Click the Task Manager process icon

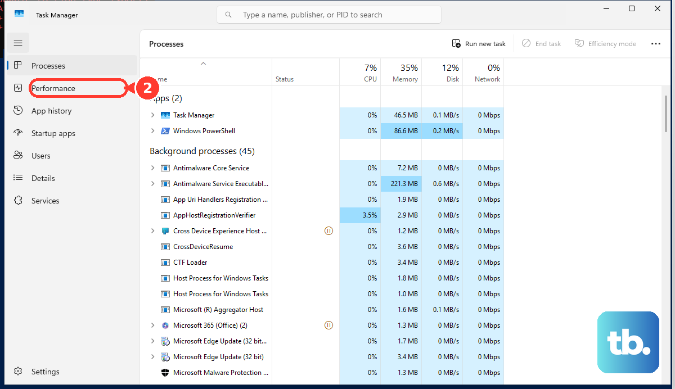[165, 115]
